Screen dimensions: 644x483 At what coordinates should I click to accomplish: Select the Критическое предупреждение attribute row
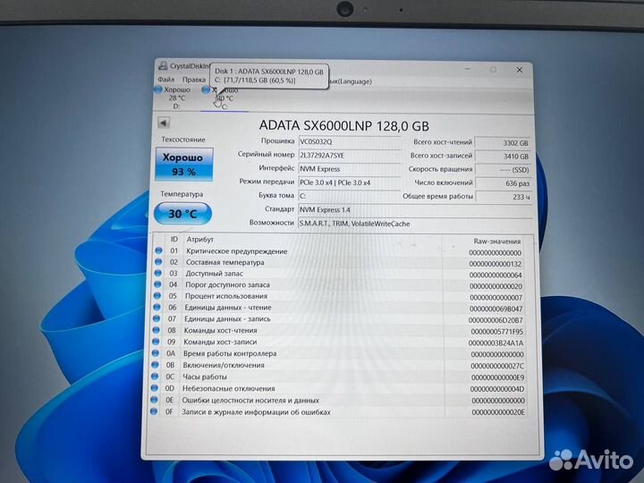[x=340, y=251]
